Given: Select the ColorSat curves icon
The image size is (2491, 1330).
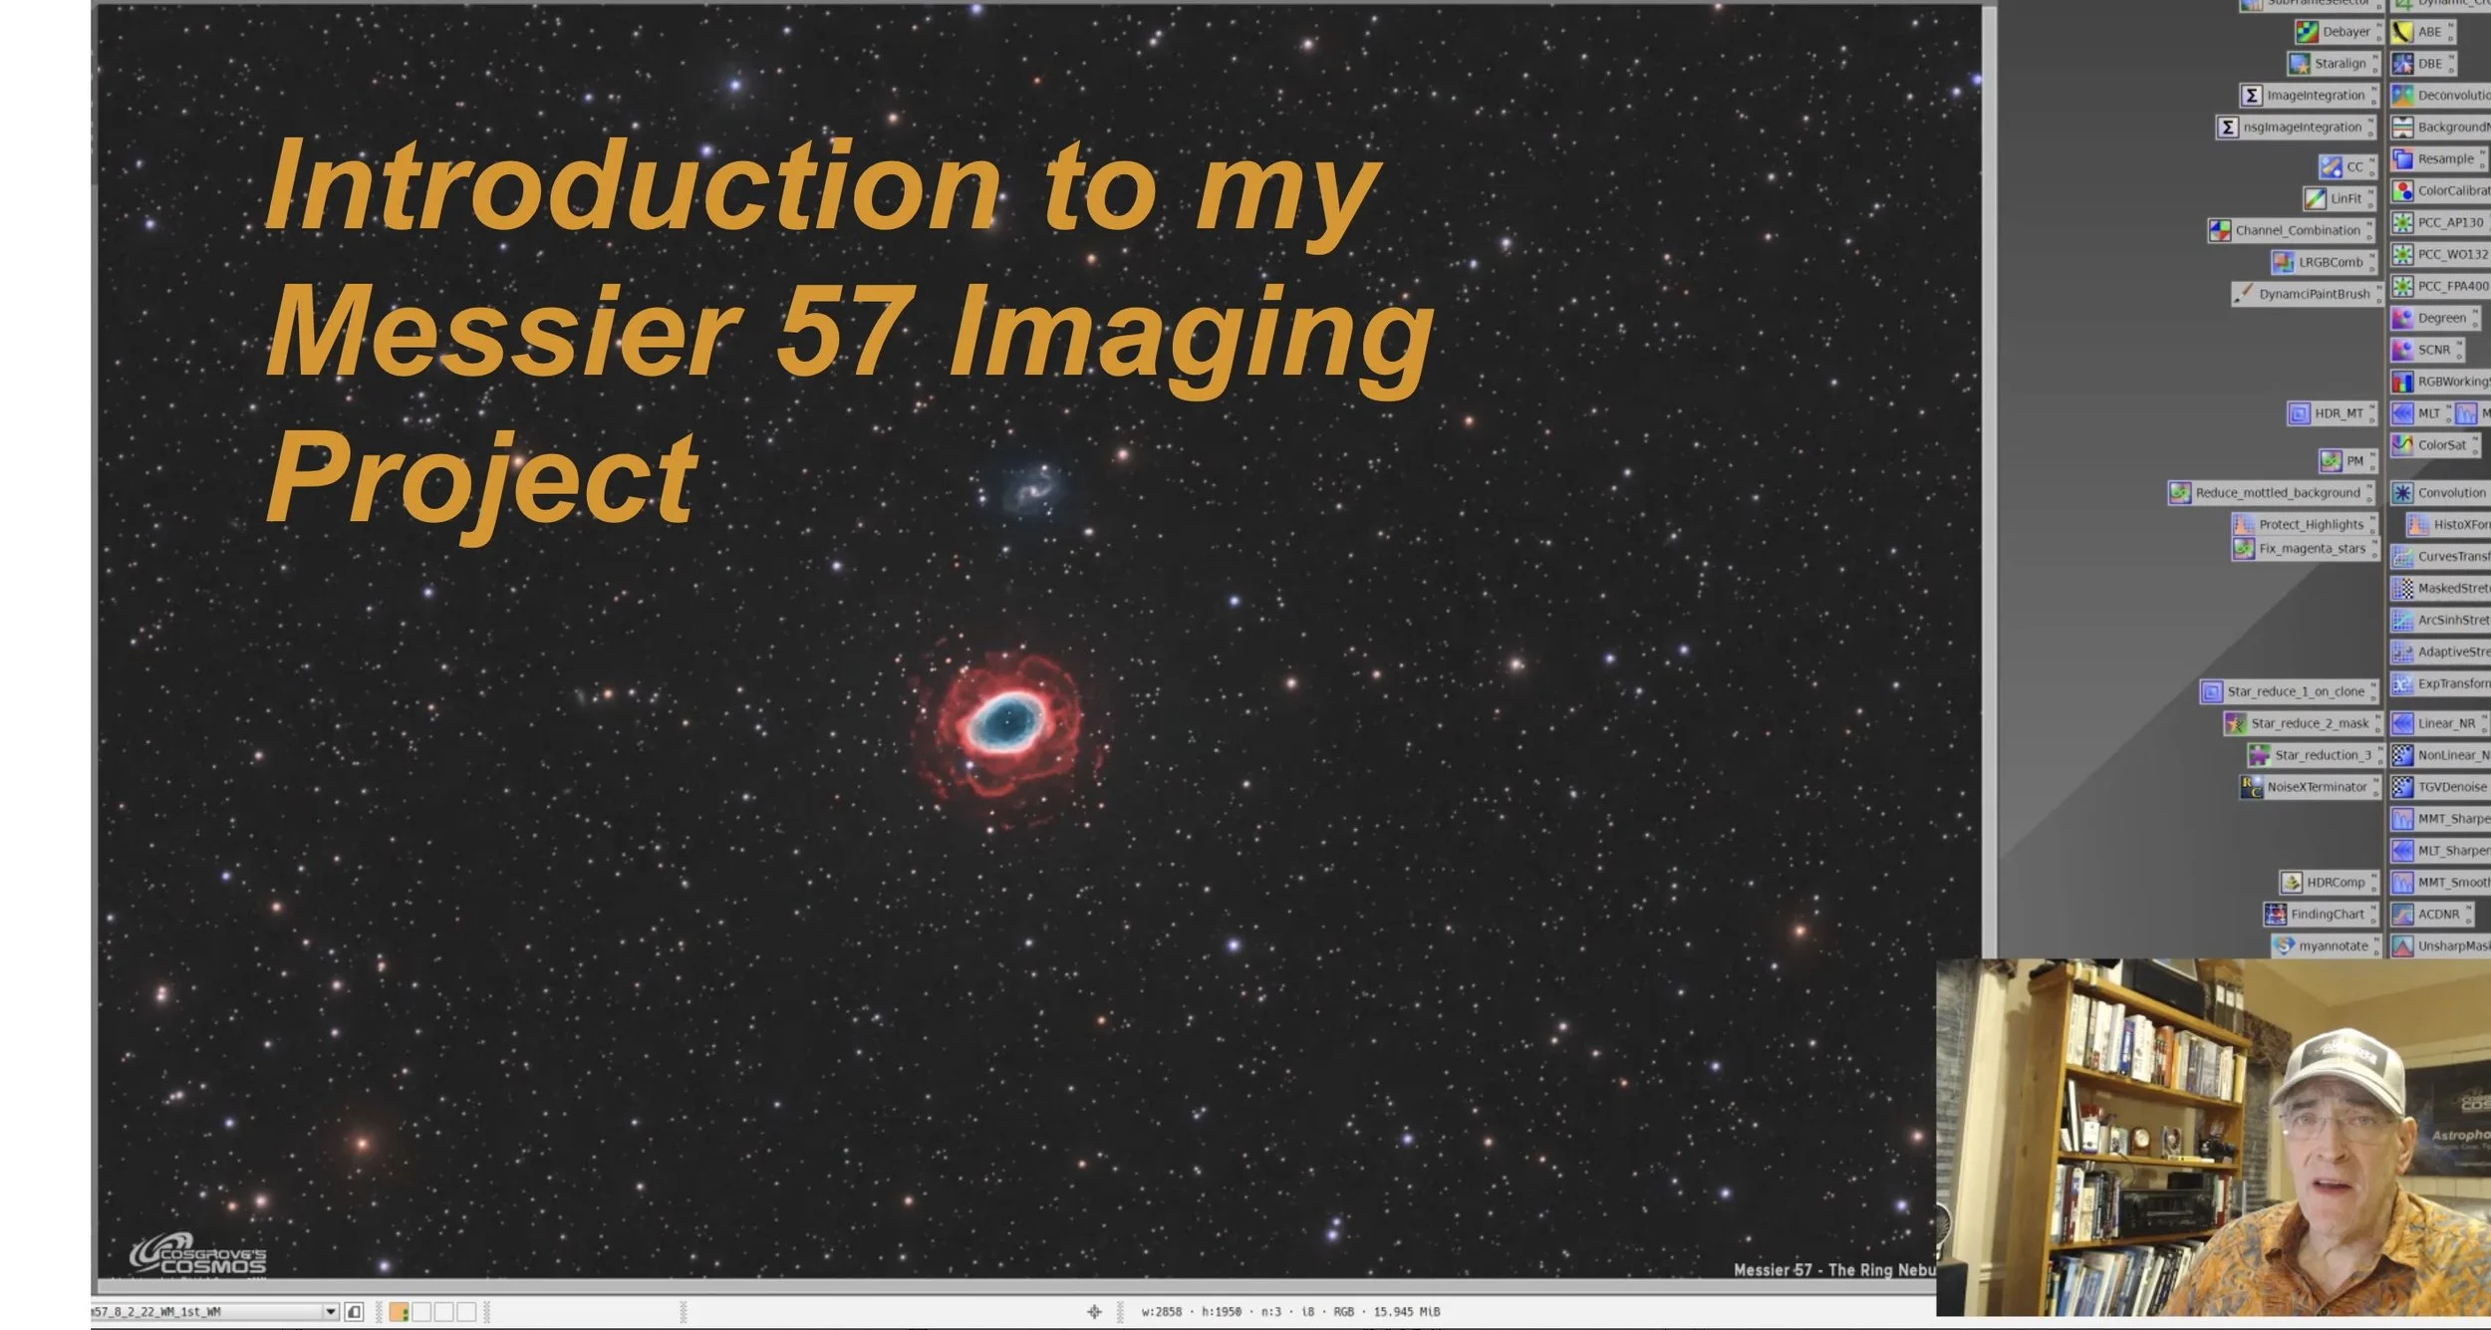Looking at the screenshot, I should tap(2402, 445).
